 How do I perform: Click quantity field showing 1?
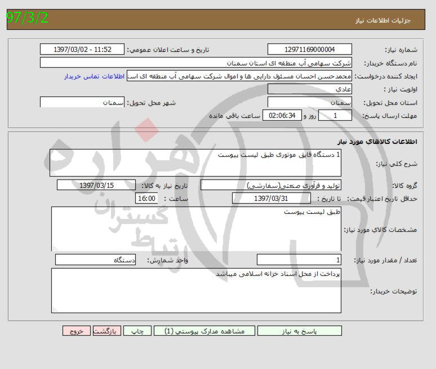(x=299, y=260)
